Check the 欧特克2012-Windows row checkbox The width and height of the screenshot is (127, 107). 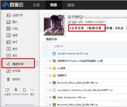46,61
